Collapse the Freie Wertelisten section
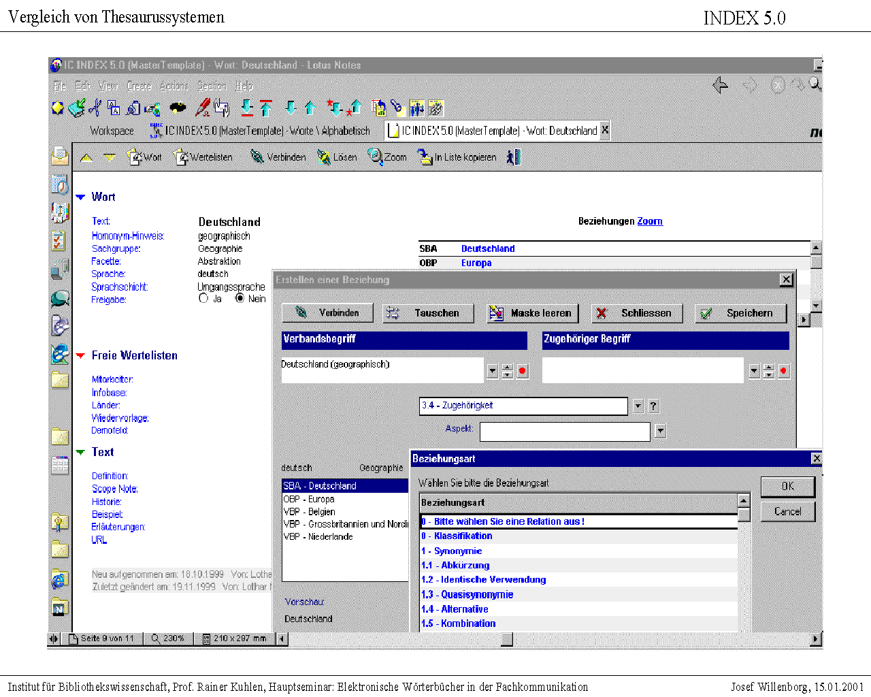Screen dimensions: 871x697 [80, 355]
